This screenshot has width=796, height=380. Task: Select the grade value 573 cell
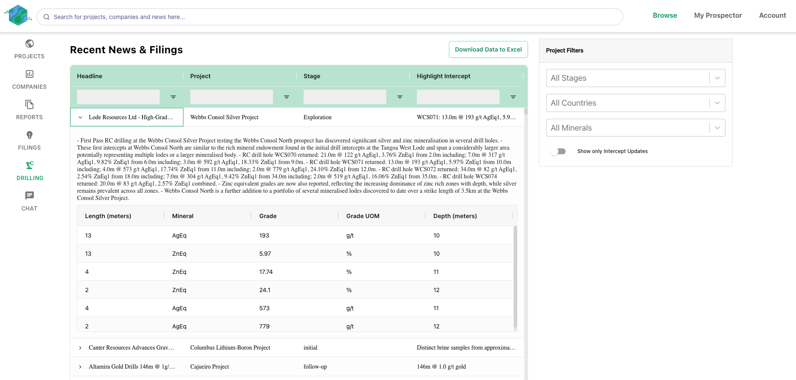295,308
